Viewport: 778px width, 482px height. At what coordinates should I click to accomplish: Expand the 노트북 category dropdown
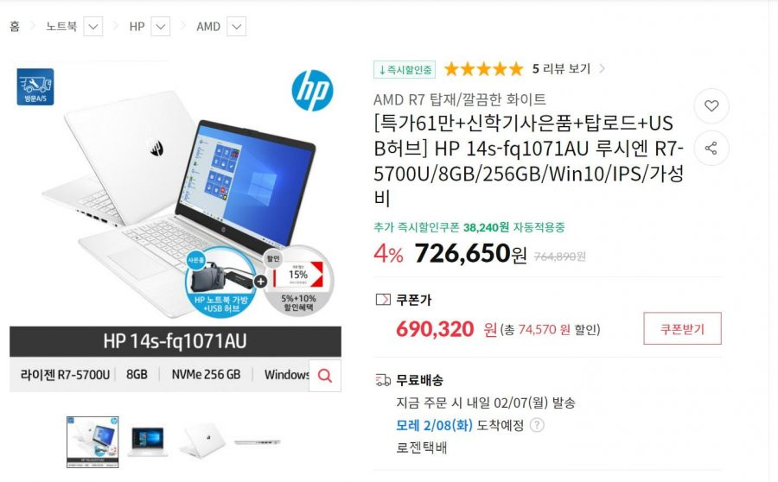click(x=93, y=27)
